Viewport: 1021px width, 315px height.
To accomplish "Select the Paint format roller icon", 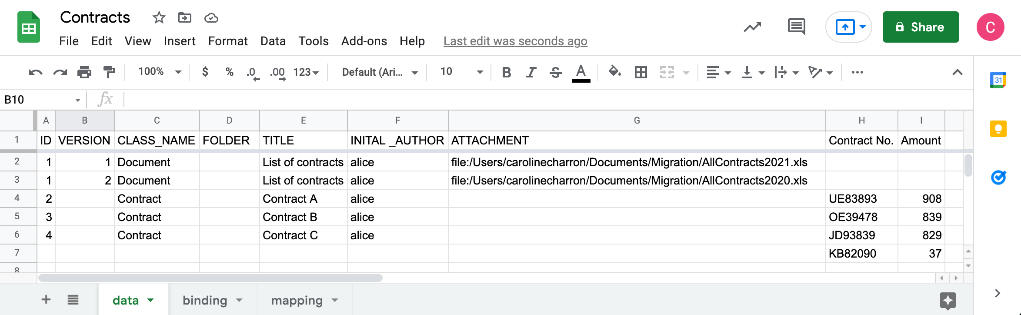I will point(109,72).
